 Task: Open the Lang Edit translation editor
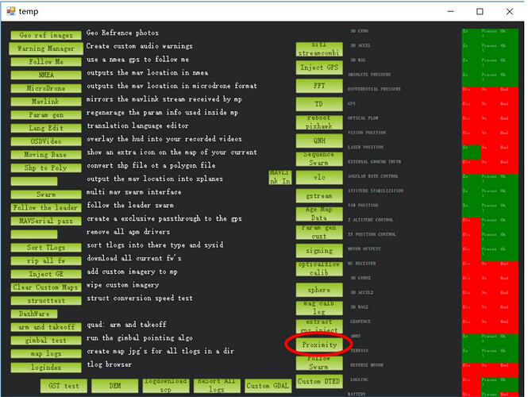[46, 128]
